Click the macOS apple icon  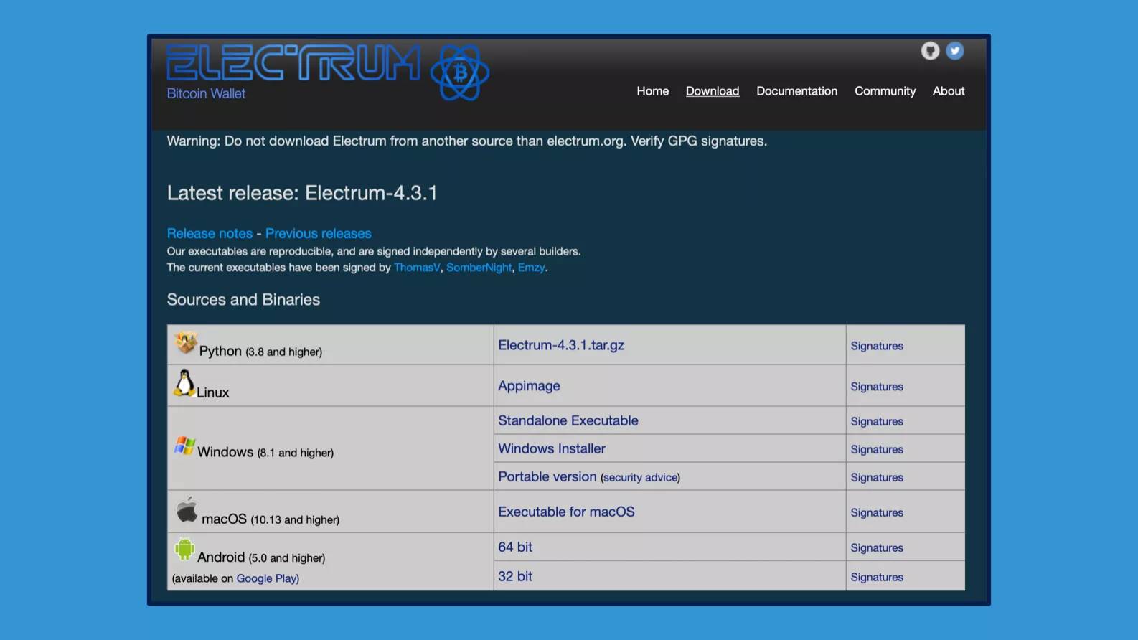click(187, 510)
